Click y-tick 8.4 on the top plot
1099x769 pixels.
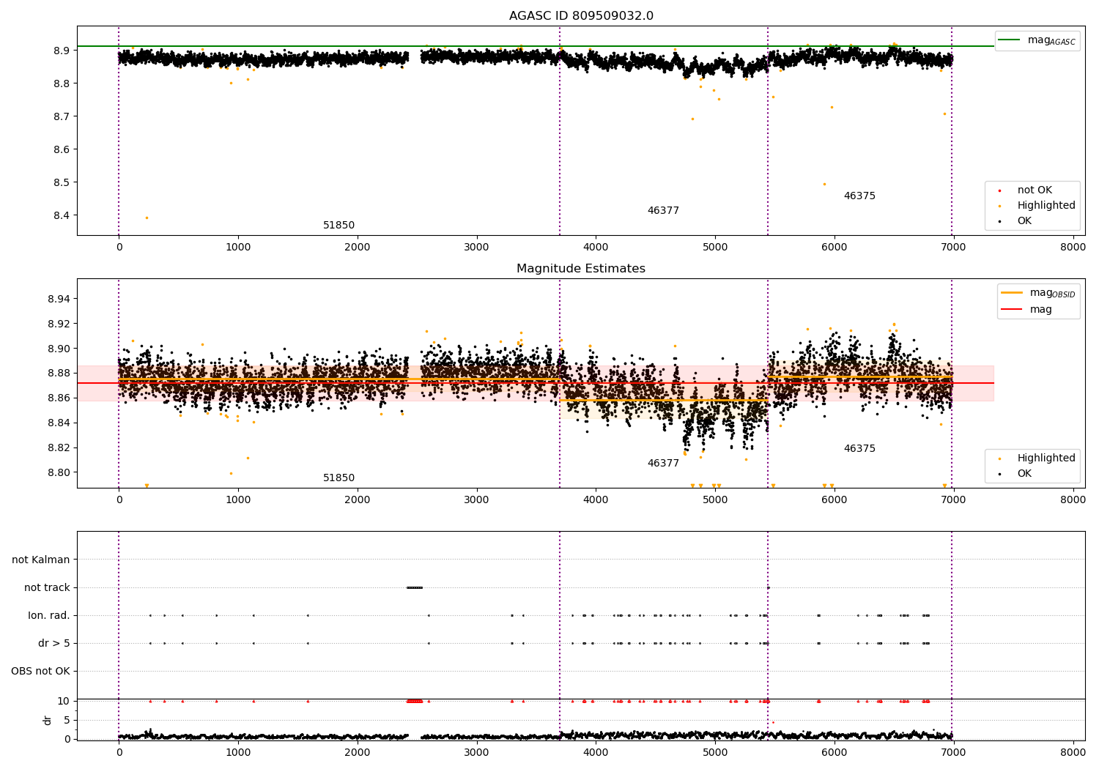point(61,215)
